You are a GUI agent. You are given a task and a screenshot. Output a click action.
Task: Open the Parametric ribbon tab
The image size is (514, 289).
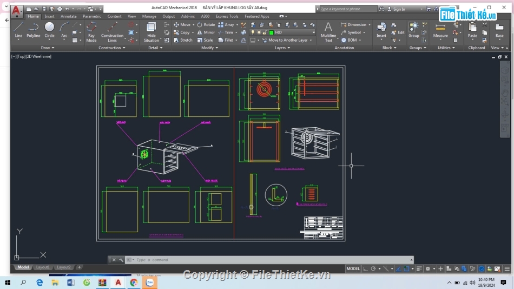[x=92, y=16]
